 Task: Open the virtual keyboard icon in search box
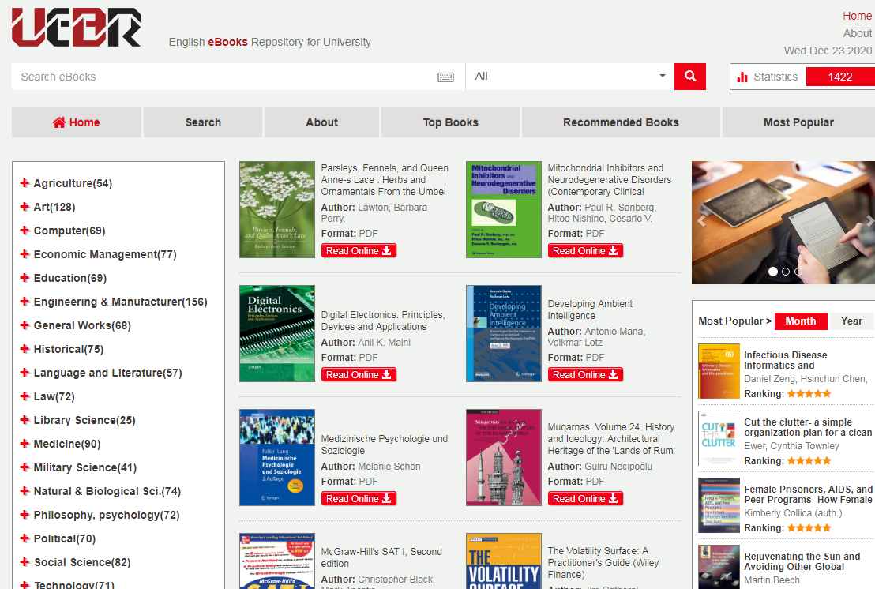tap(445, 77)
